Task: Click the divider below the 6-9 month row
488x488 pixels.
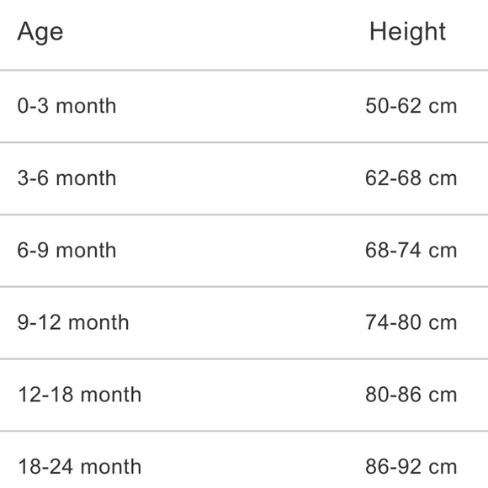Action: point(244,287)
